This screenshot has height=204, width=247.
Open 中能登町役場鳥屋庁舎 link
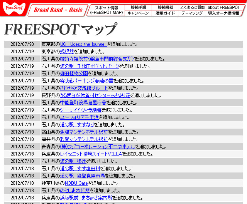[83, 103]
